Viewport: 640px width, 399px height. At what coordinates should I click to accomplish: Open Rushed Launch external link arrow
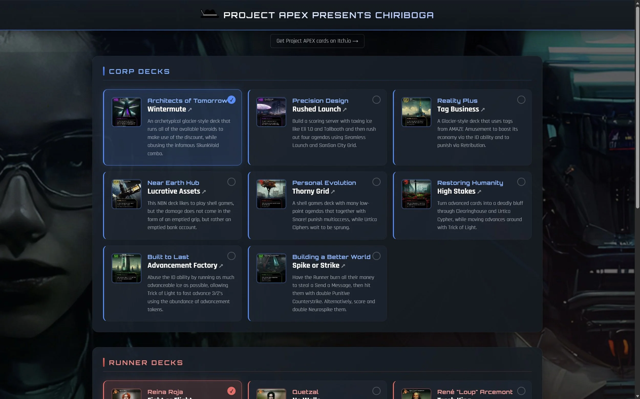coord(345,110)
